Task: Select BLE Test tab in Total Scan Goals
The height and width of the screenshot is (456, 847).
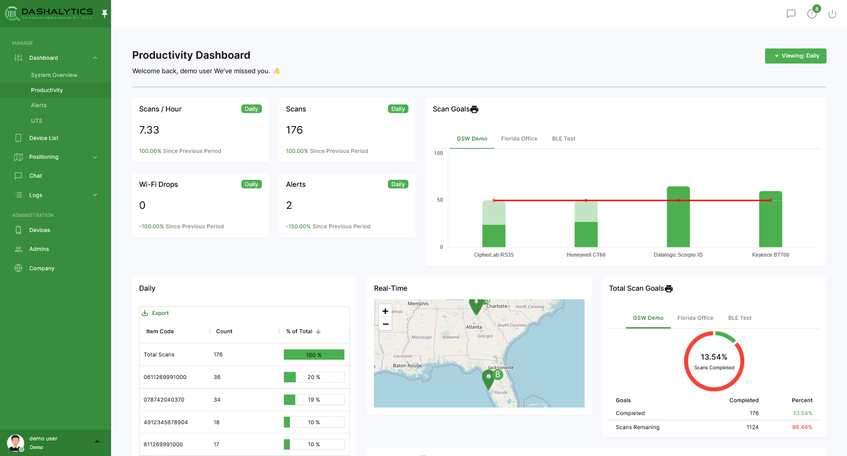Action: (739, 318)
